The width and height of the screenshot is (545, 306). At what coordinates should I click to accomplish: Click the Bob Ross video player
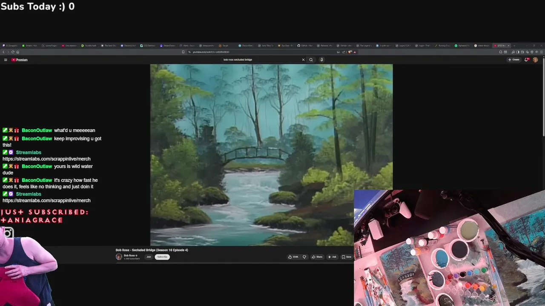[x=271, y=155]
